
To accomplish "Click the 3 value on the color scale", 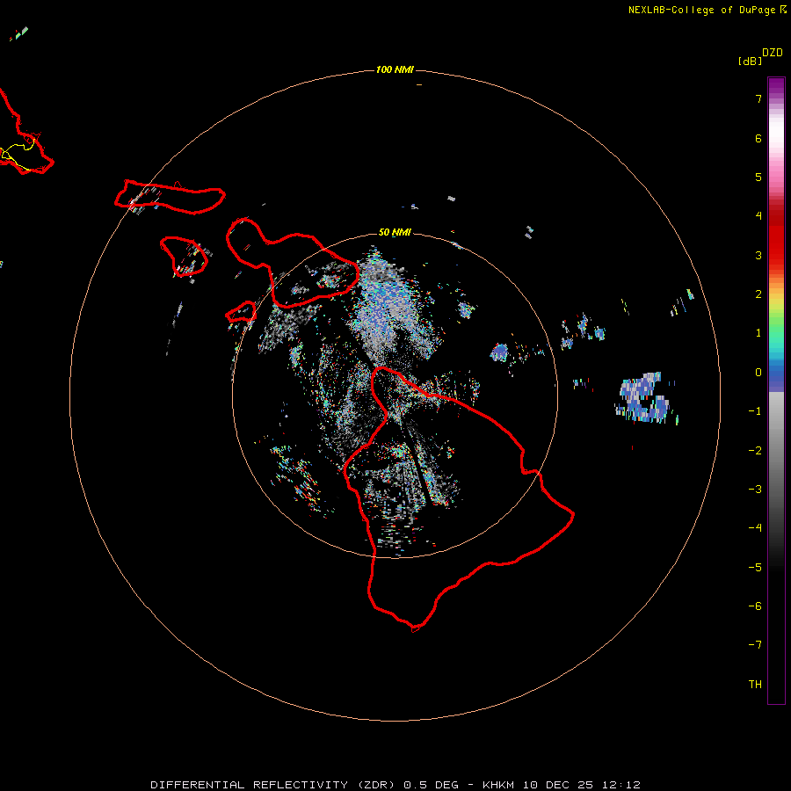I will (x=758, y=255).
